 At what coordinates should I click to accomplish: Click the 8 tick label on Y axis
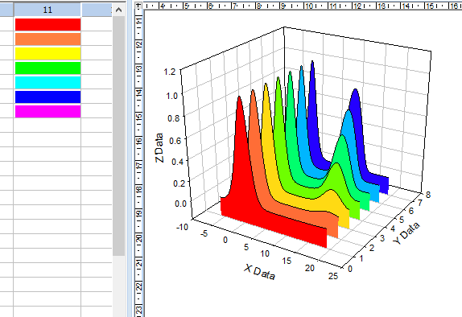(x=428, y=195)
